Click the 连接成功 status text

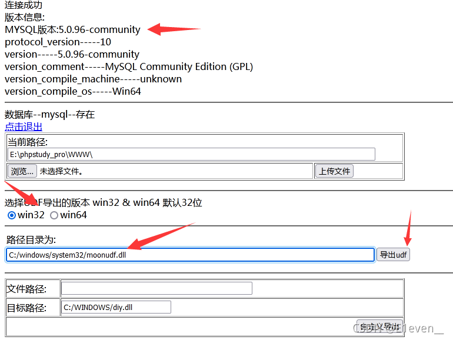(24, 5)
